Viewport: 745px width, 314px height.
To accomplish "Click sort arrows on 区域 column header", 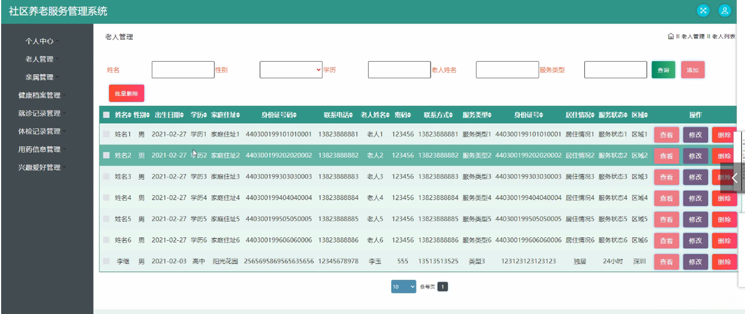I will [646, 115].
